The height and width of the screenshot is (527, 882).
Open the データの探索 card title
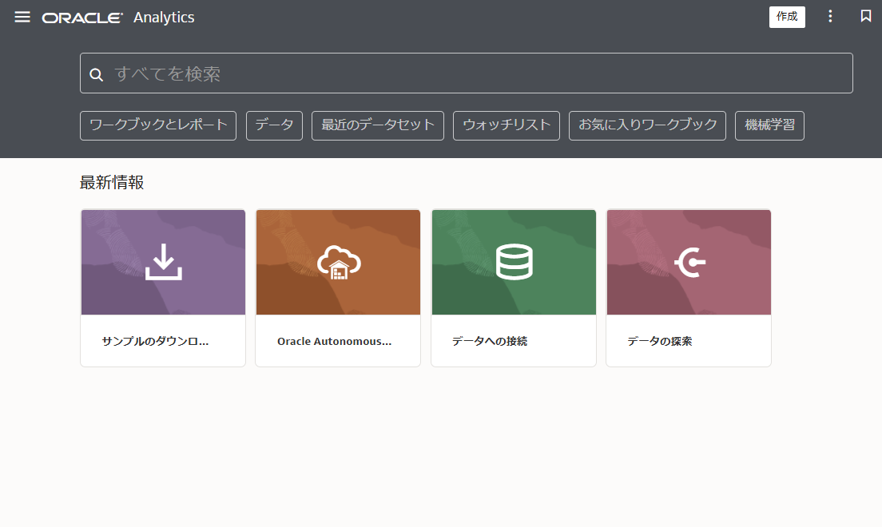pyautogui.click(x=659, y=342)
